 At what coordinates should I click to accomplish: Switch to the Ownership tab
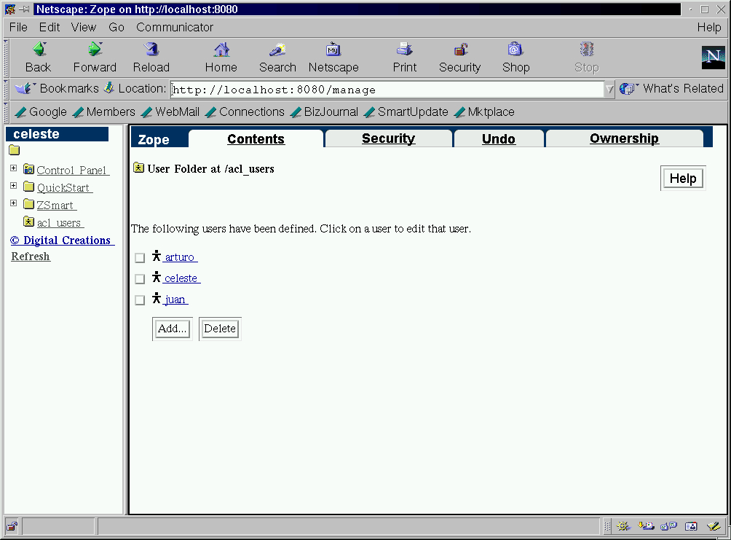pyautogui.click(x=624, y=138)
